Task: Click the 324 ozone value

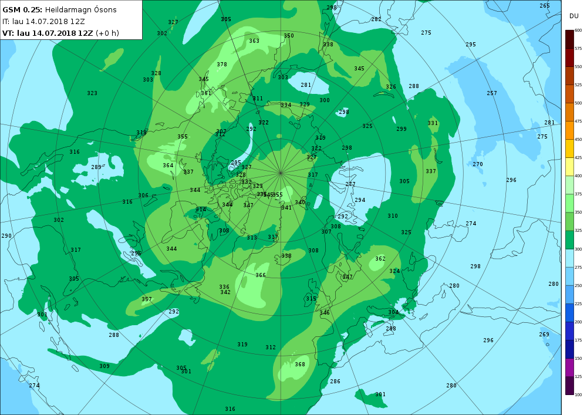Action: click(394, 271)
